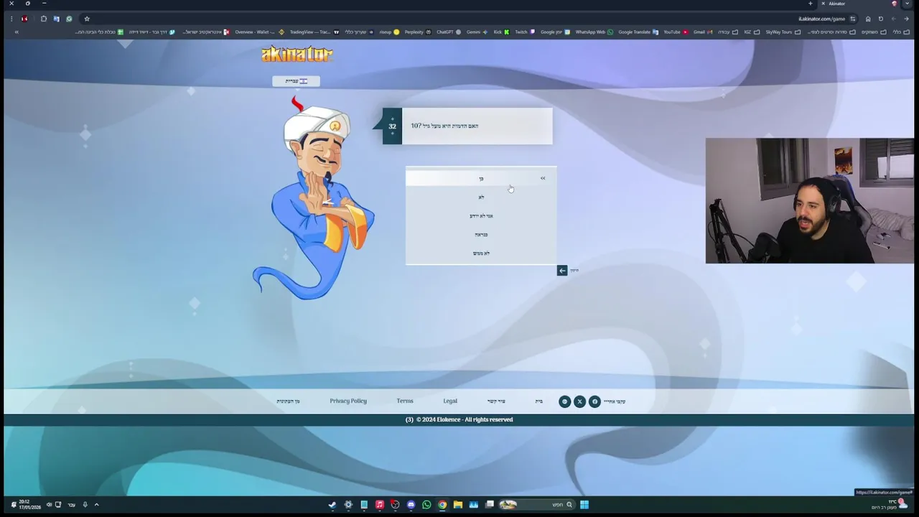This screenshot has width=919, height=517.
Task: Answer "כן" (Yes) to Akinator's question
Action: click(x=481, y=178)
